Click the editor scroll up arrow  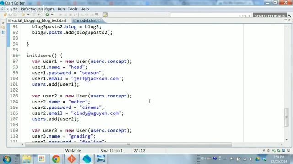(x=287, y=26)
